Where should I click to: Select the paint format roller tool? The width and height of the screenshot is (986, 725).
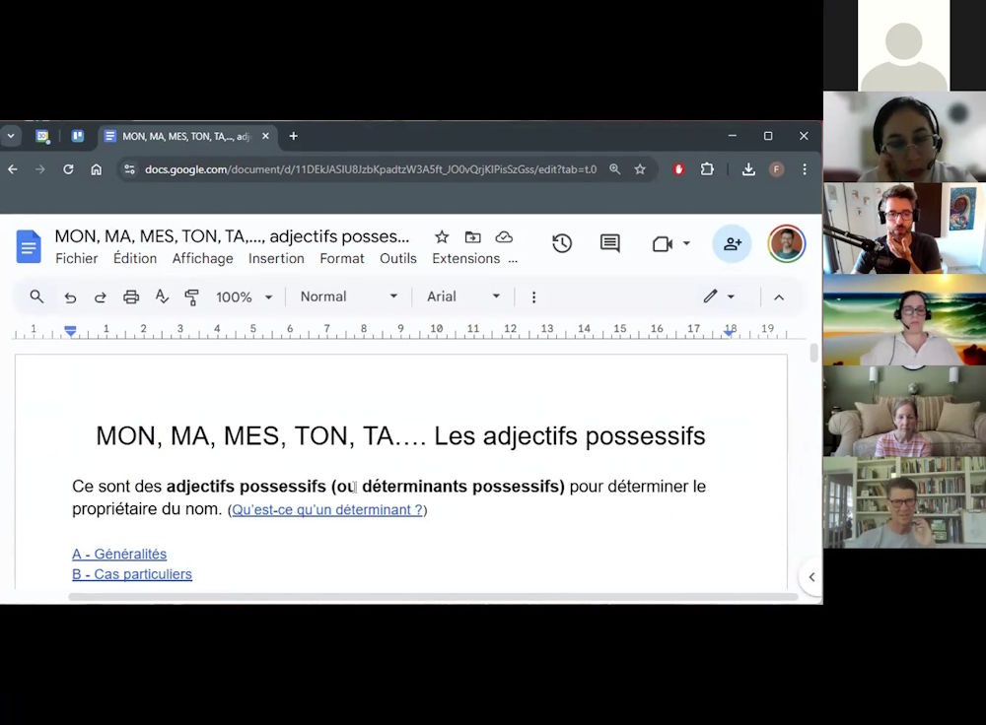pyautogui.click(x=192, y=297)
